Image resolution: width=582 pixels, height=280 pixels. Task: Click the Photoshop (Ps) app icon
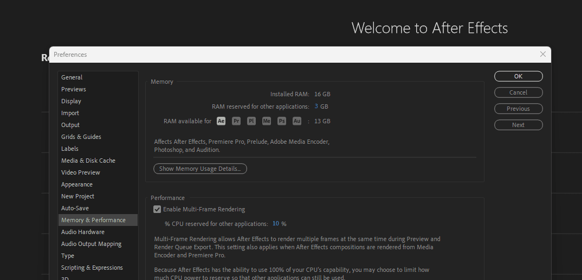282,121
